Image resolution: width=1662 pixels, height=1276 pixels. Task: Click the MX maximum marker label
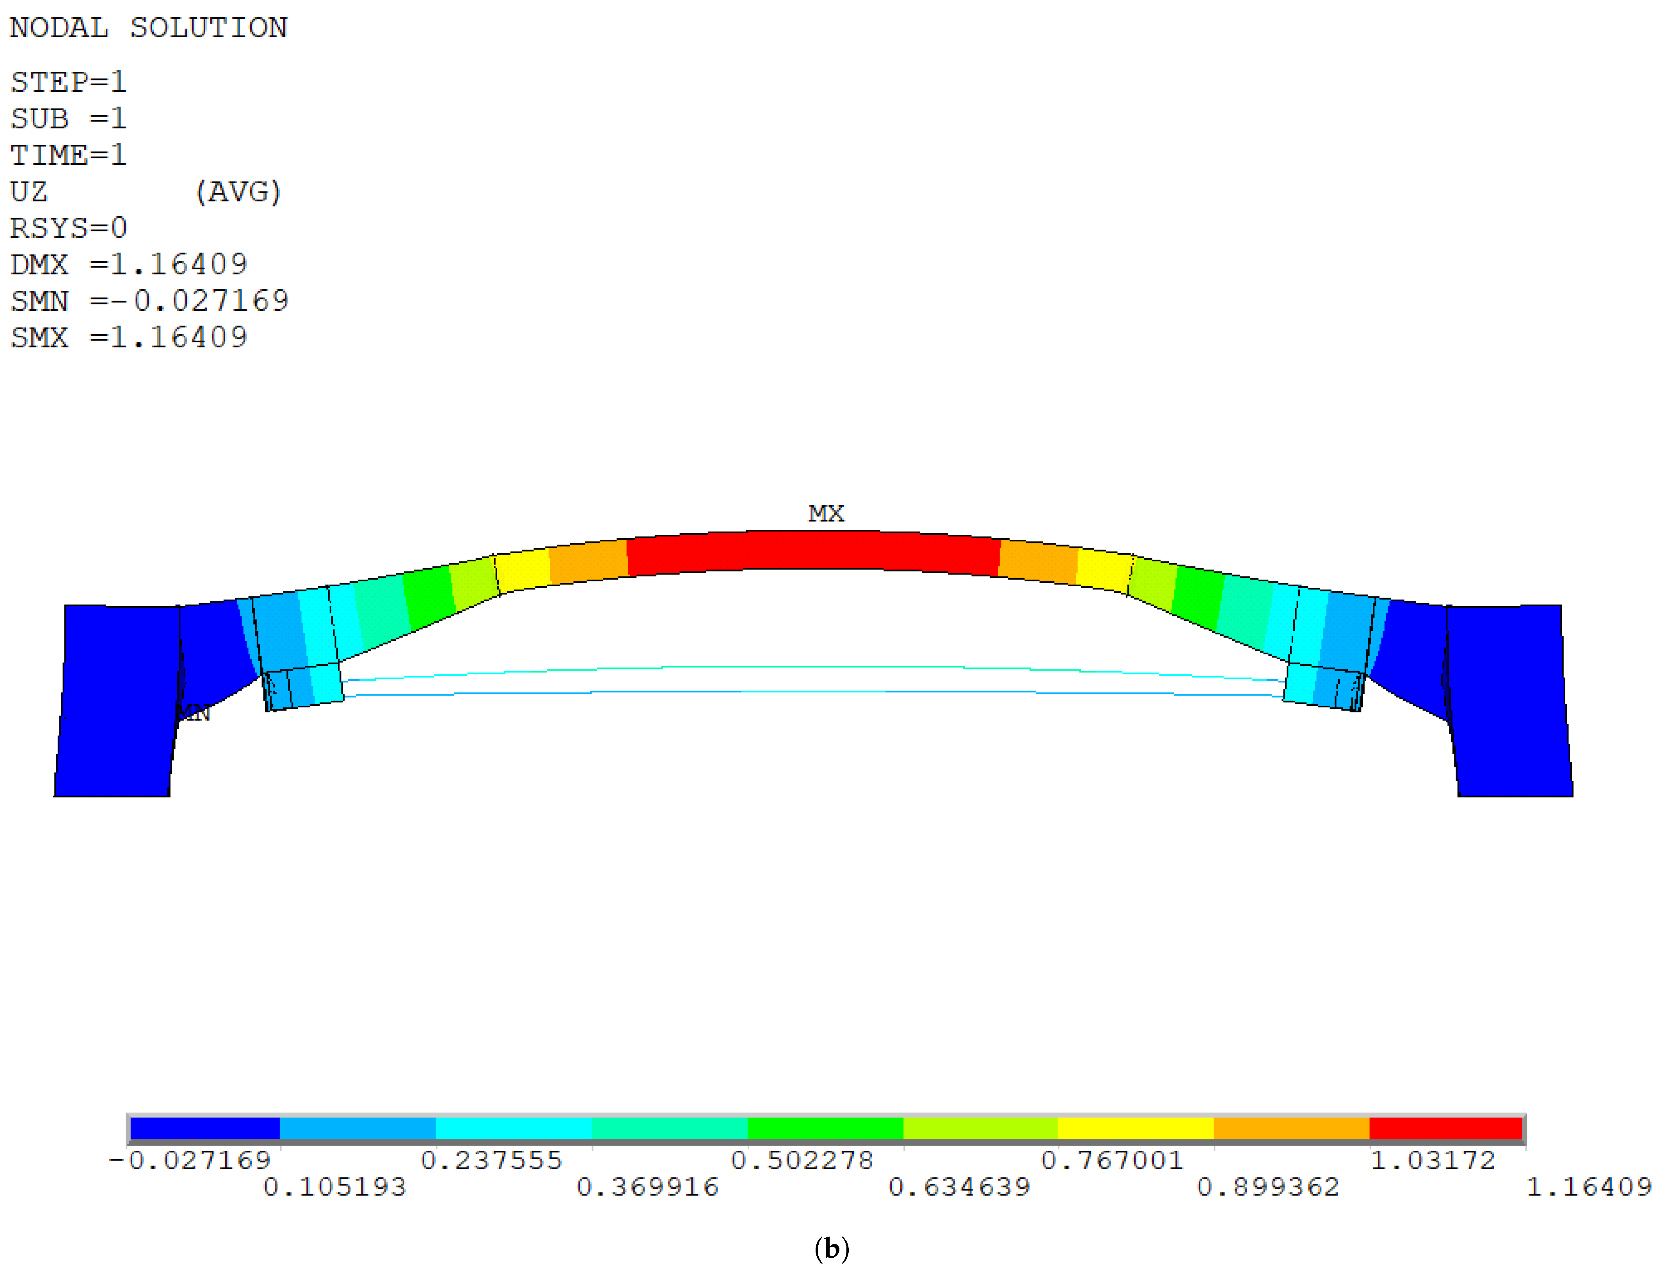(x=825, y=513)
